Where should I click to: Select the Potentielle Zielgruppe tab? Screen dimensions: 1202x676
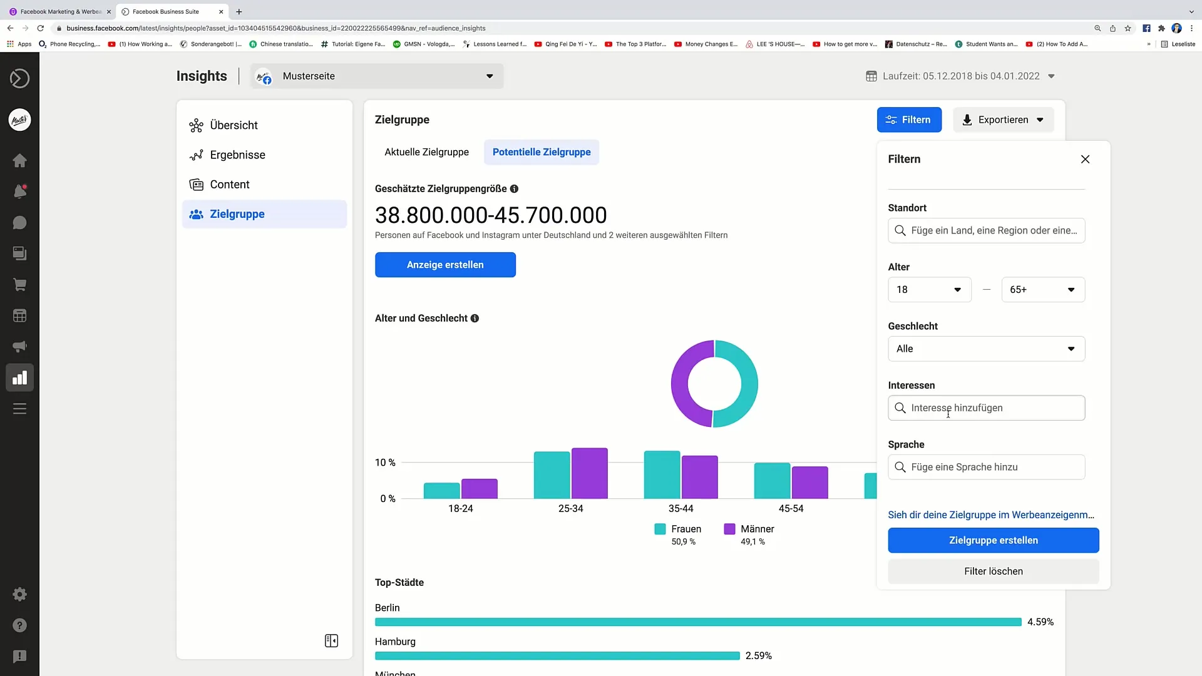click(x=542, y=152)
